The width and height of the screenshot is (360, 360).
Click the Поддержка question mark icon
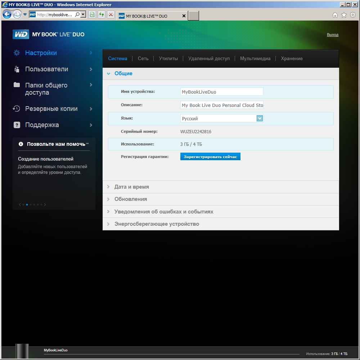17,125
